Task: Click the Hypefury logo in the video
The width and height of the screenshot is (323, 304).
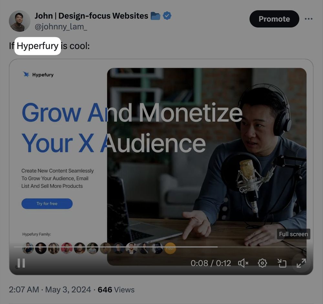Action: coord(38,75)
